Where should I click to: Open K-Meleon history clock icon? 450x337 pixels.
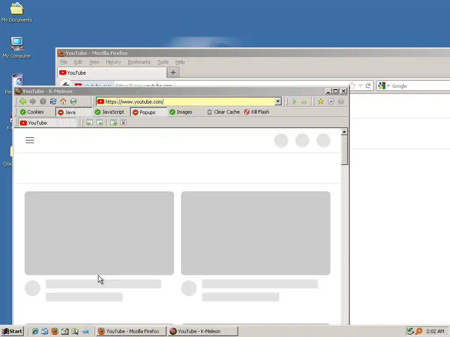330,101
